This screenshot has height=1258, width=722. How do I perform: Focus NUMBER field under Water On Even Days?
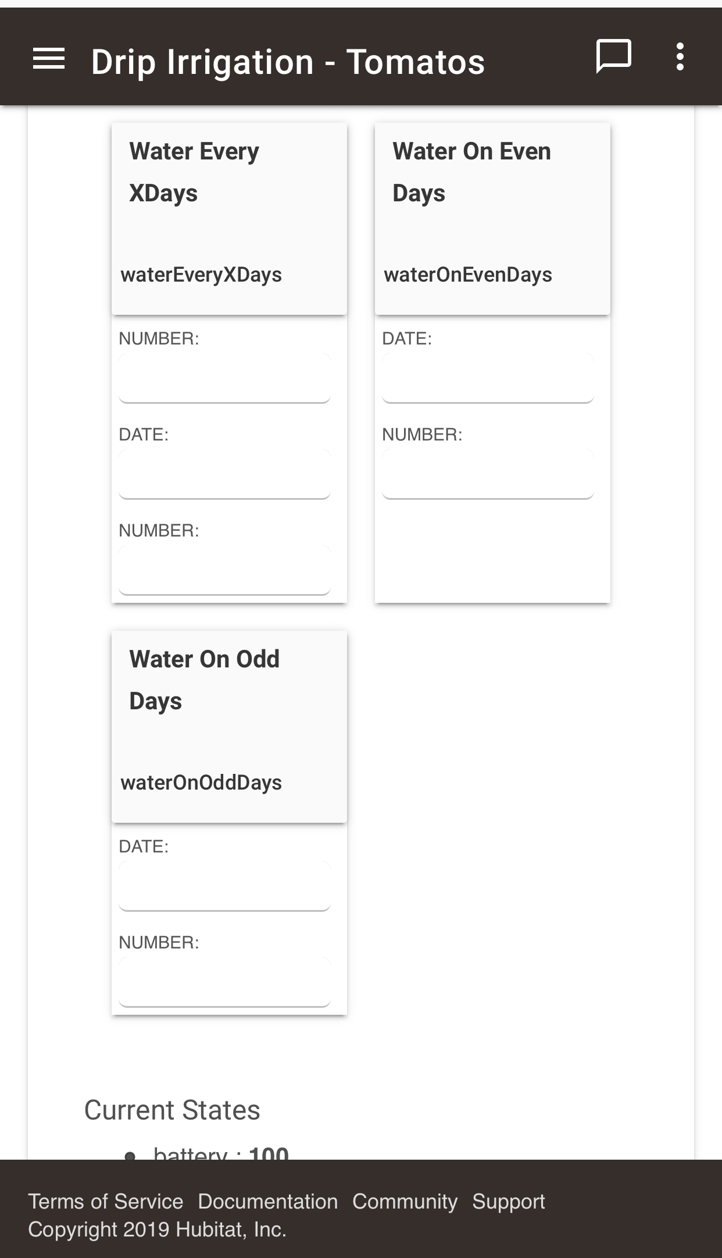pos(488,474)
